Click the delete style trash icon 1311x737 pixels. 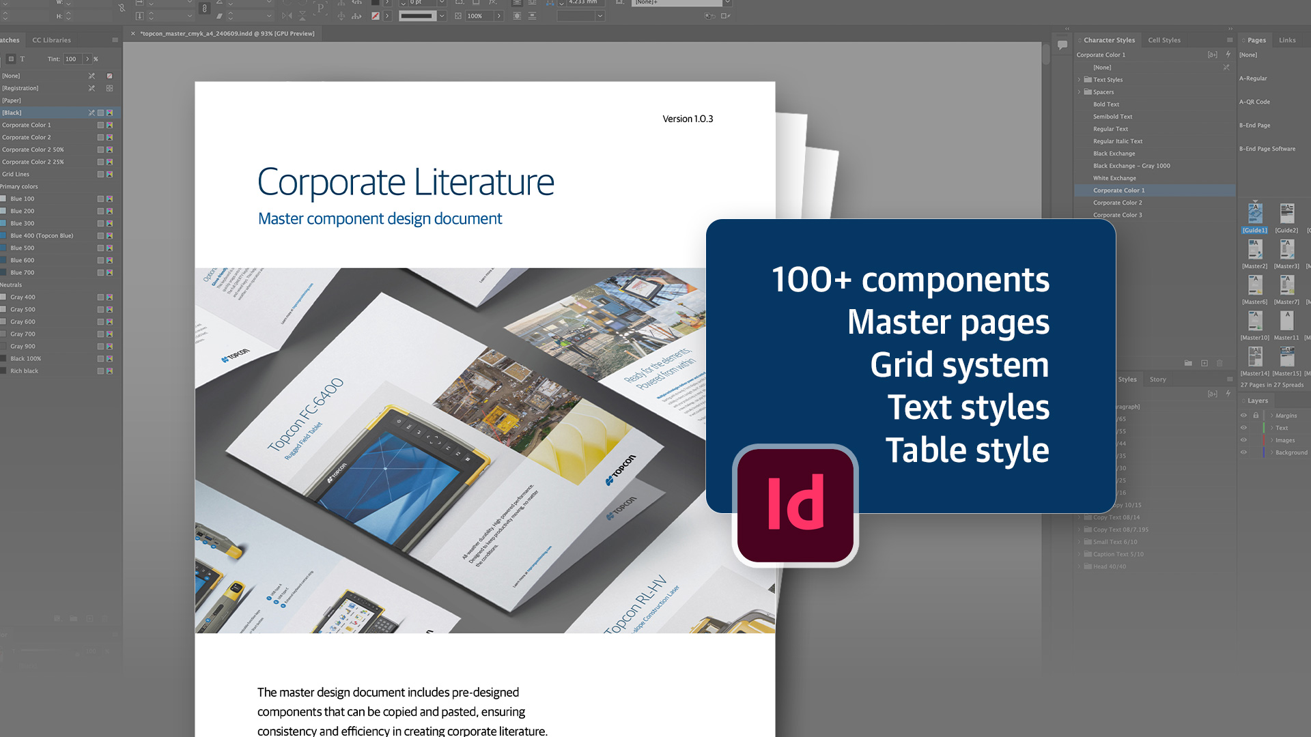pos(1220,363)
